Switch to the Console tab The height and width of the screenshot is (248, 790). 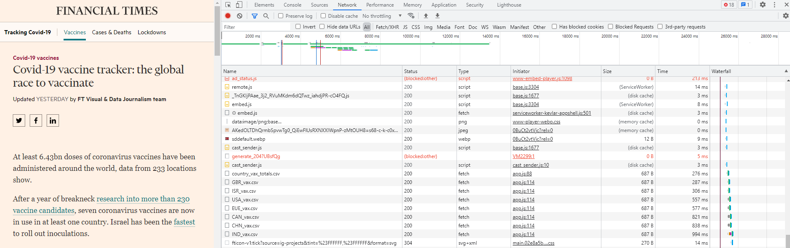point(292,5)
